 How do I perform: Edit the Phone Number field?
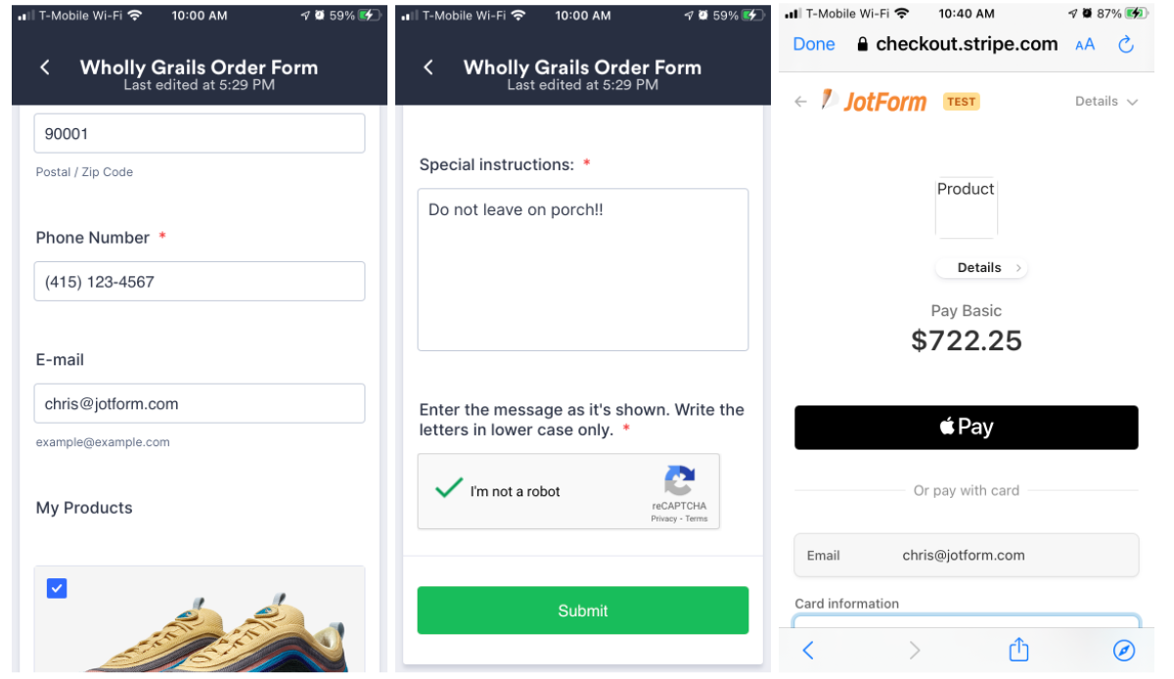(x=200, y=282)
